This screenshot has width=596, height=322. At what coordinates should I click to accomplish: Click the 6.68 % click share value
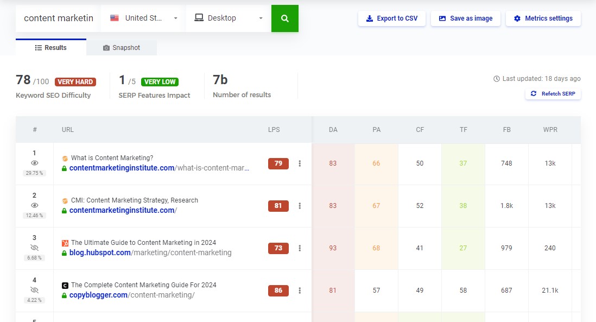[x=34, y=258]
